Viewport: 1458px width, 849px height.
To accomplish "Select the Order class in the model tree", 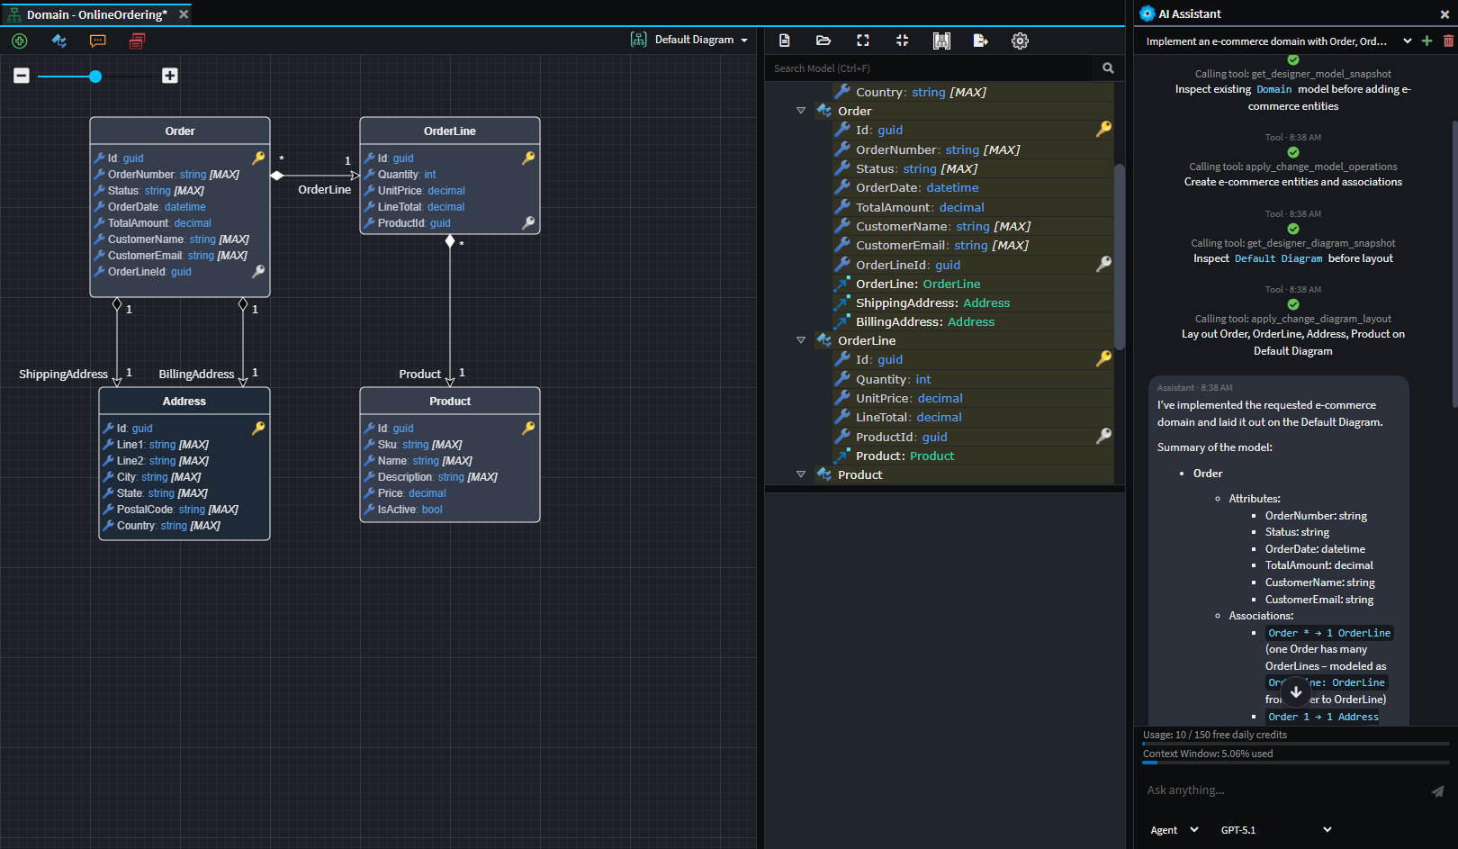I will click(x=855, y=112).
